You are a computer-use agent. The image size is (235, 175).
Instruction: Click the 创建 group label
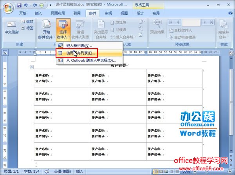19,44
